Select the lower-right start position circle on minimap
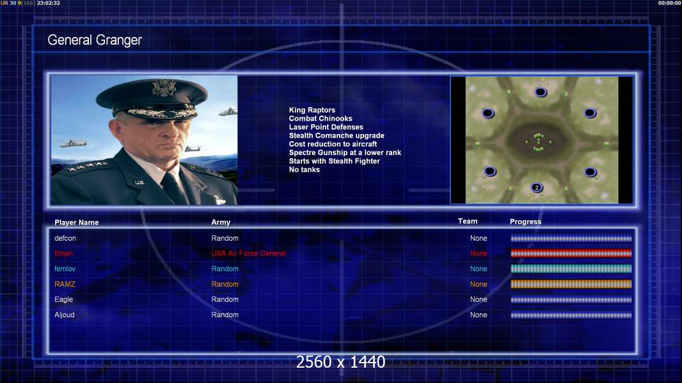 pos(591,172)
